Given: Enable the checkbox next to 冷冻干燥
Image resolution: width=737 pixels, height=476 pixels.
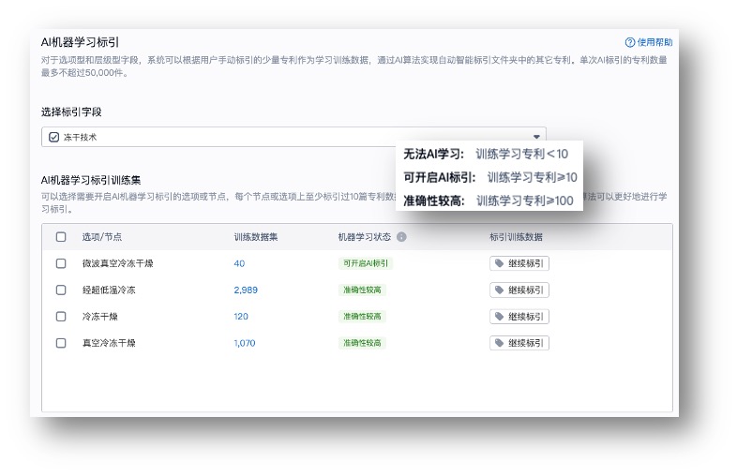Looking at the screenshot, I should [x=61, y=317].
